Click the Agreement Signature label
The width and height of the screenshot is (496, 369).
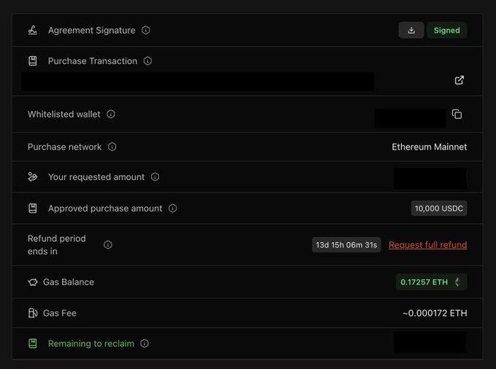tap(92, 31)
